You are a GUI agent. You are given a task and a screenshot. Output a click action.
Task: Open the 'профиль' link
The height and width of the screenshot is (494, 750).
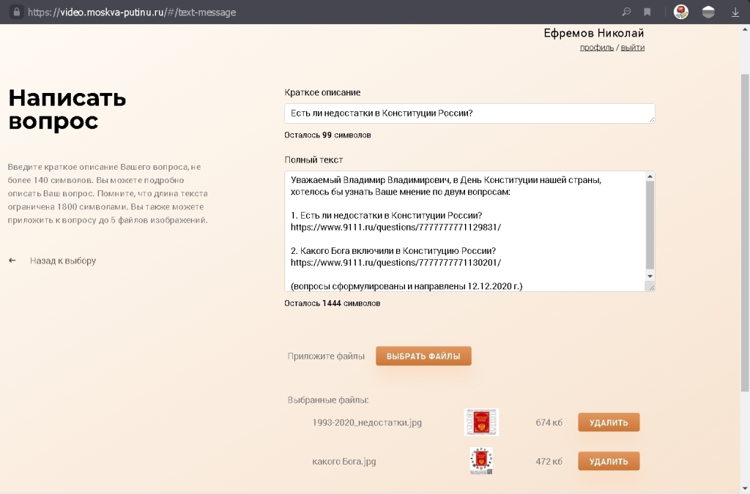(x=596, y=48)
